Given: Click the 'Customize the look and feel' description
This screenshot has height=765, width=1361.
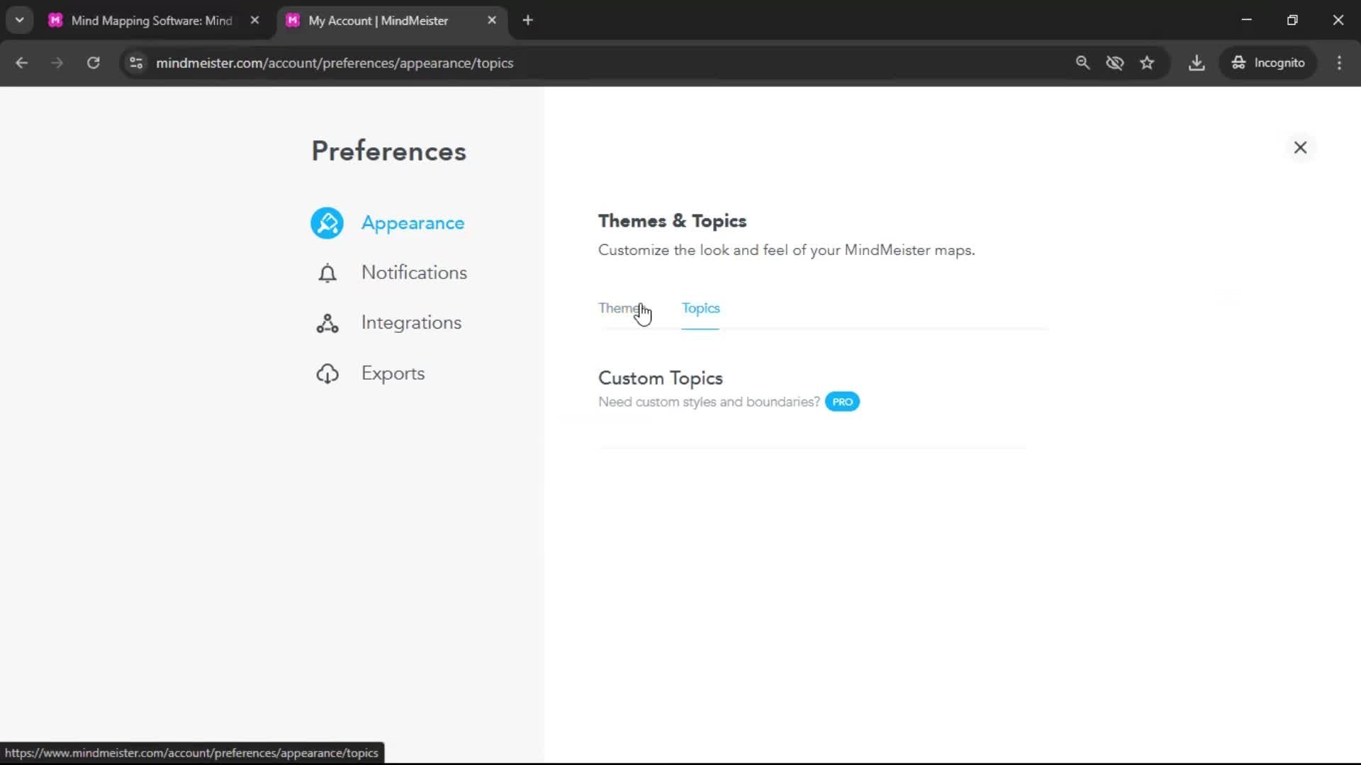Looking at the screenshot, I should [x=786, y=250].
